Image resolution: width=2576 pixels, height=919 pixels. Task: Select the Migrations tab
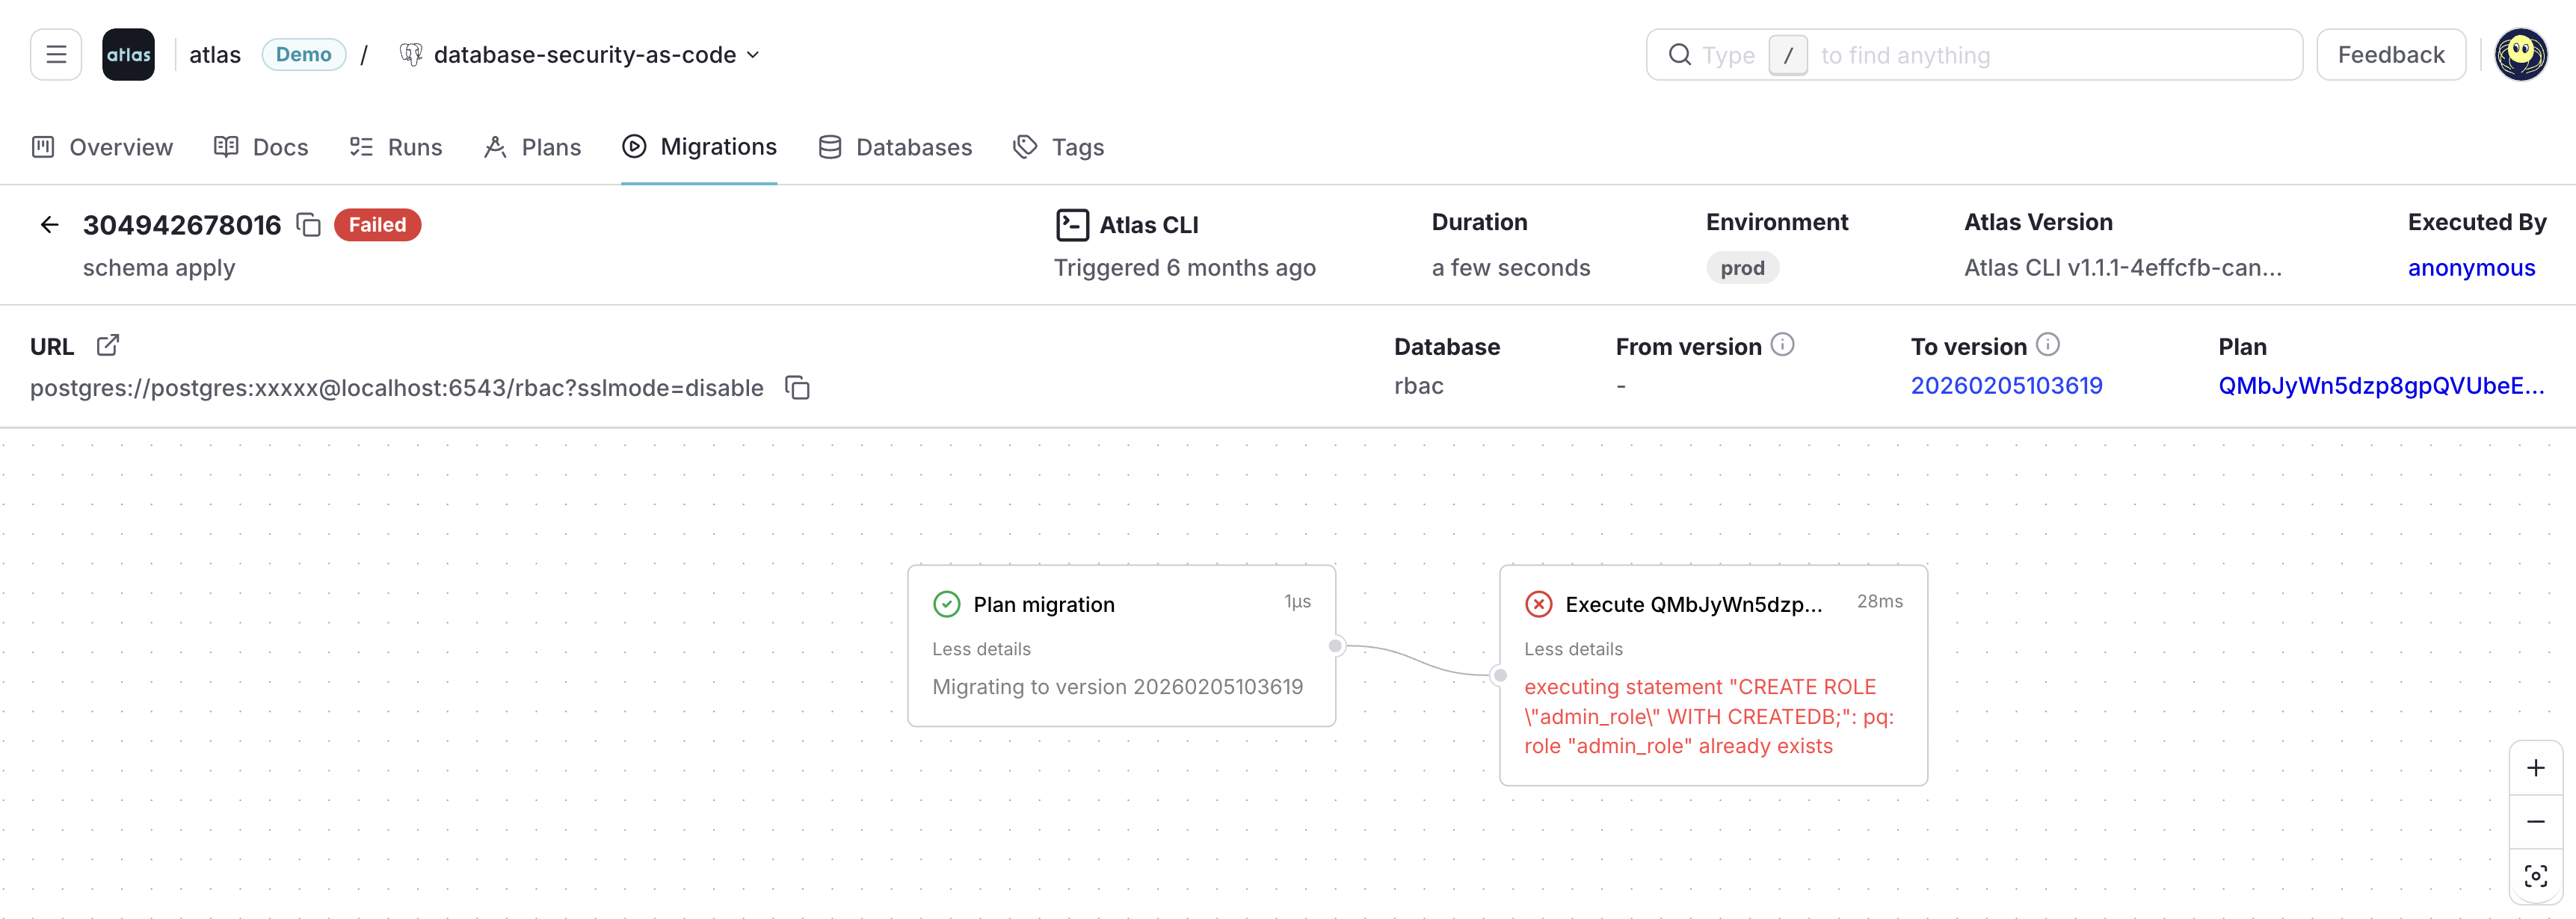[x=699, y=147]
